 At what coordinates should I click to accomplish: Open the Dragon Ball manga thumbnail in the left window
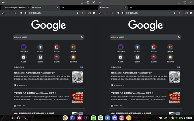tap(77, 77)
